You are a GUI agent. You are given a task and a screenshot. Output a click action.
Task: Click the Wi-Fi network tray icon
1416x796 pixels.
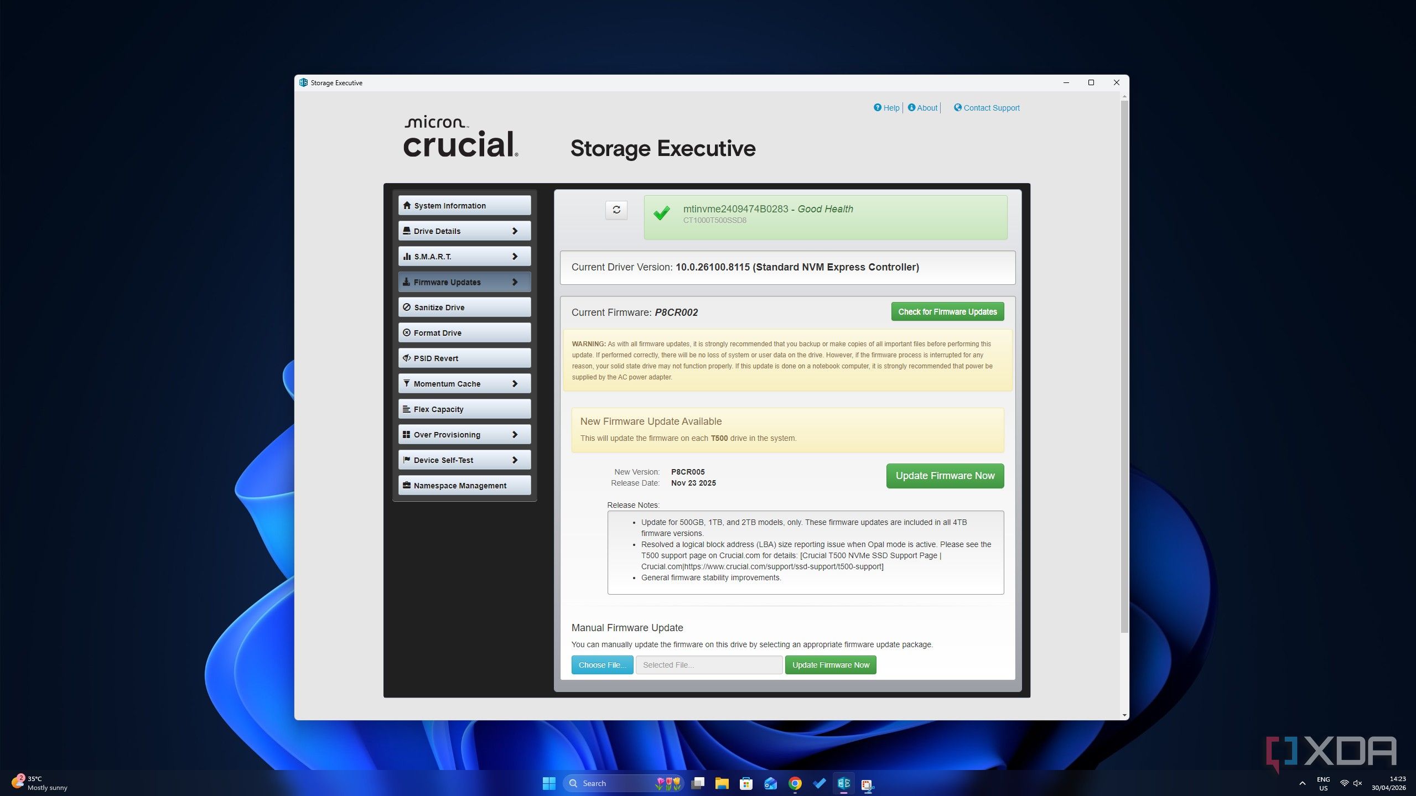tap(1344, 783)
